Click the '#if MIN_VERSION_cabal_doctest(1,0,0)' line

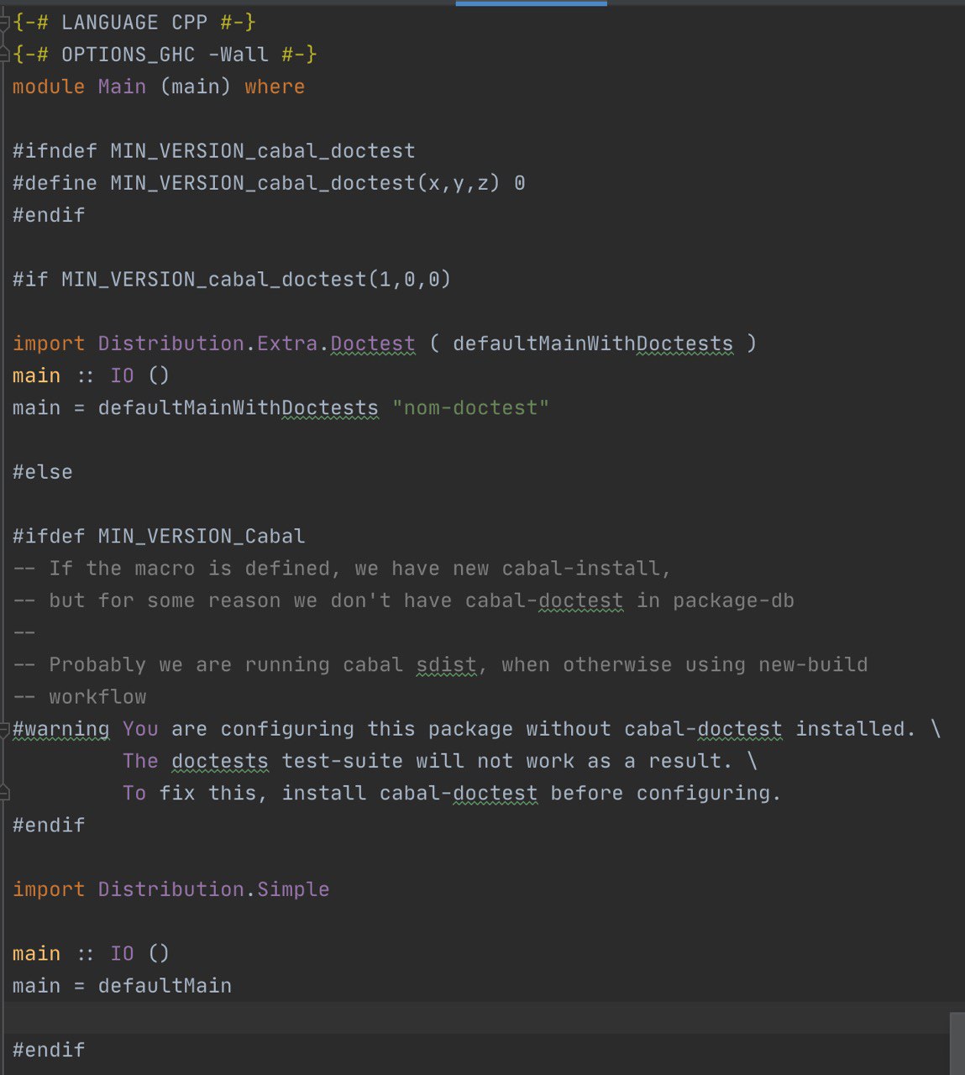point(232,279)
